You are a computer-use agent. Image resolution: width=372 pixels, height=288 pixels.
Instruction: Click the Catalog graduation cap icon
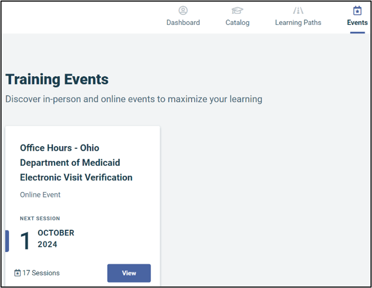(237, 11)
